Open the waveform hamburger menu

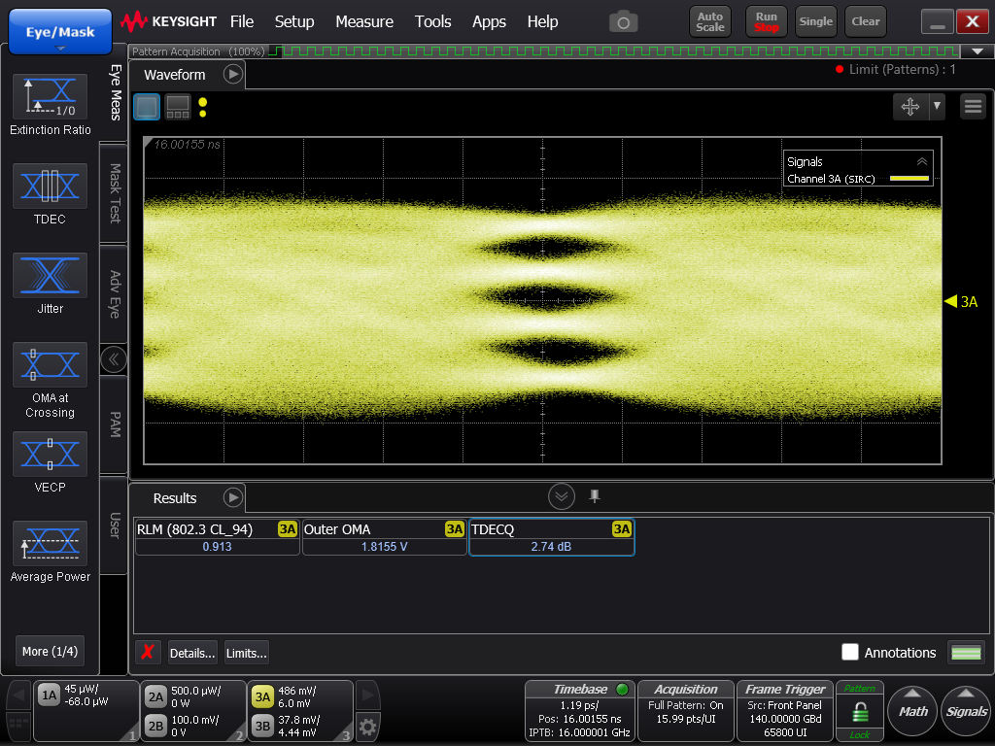point(973,107)
